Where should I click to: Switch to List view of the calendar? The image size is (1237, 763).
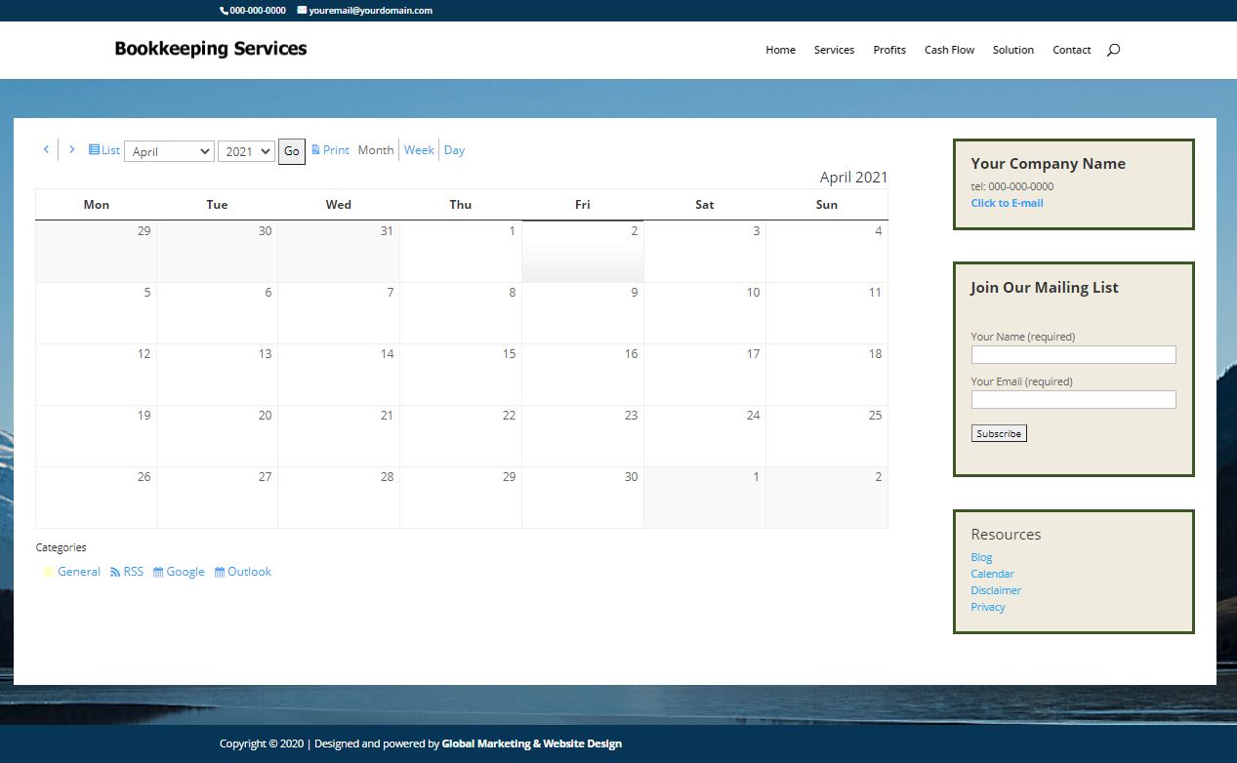(x=103, y=150)
